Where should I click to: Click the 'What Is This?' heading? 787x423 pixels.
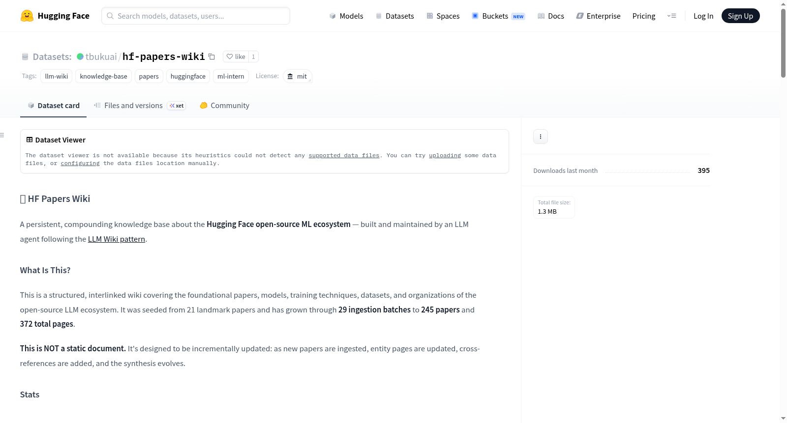click(x=45, y=270)
